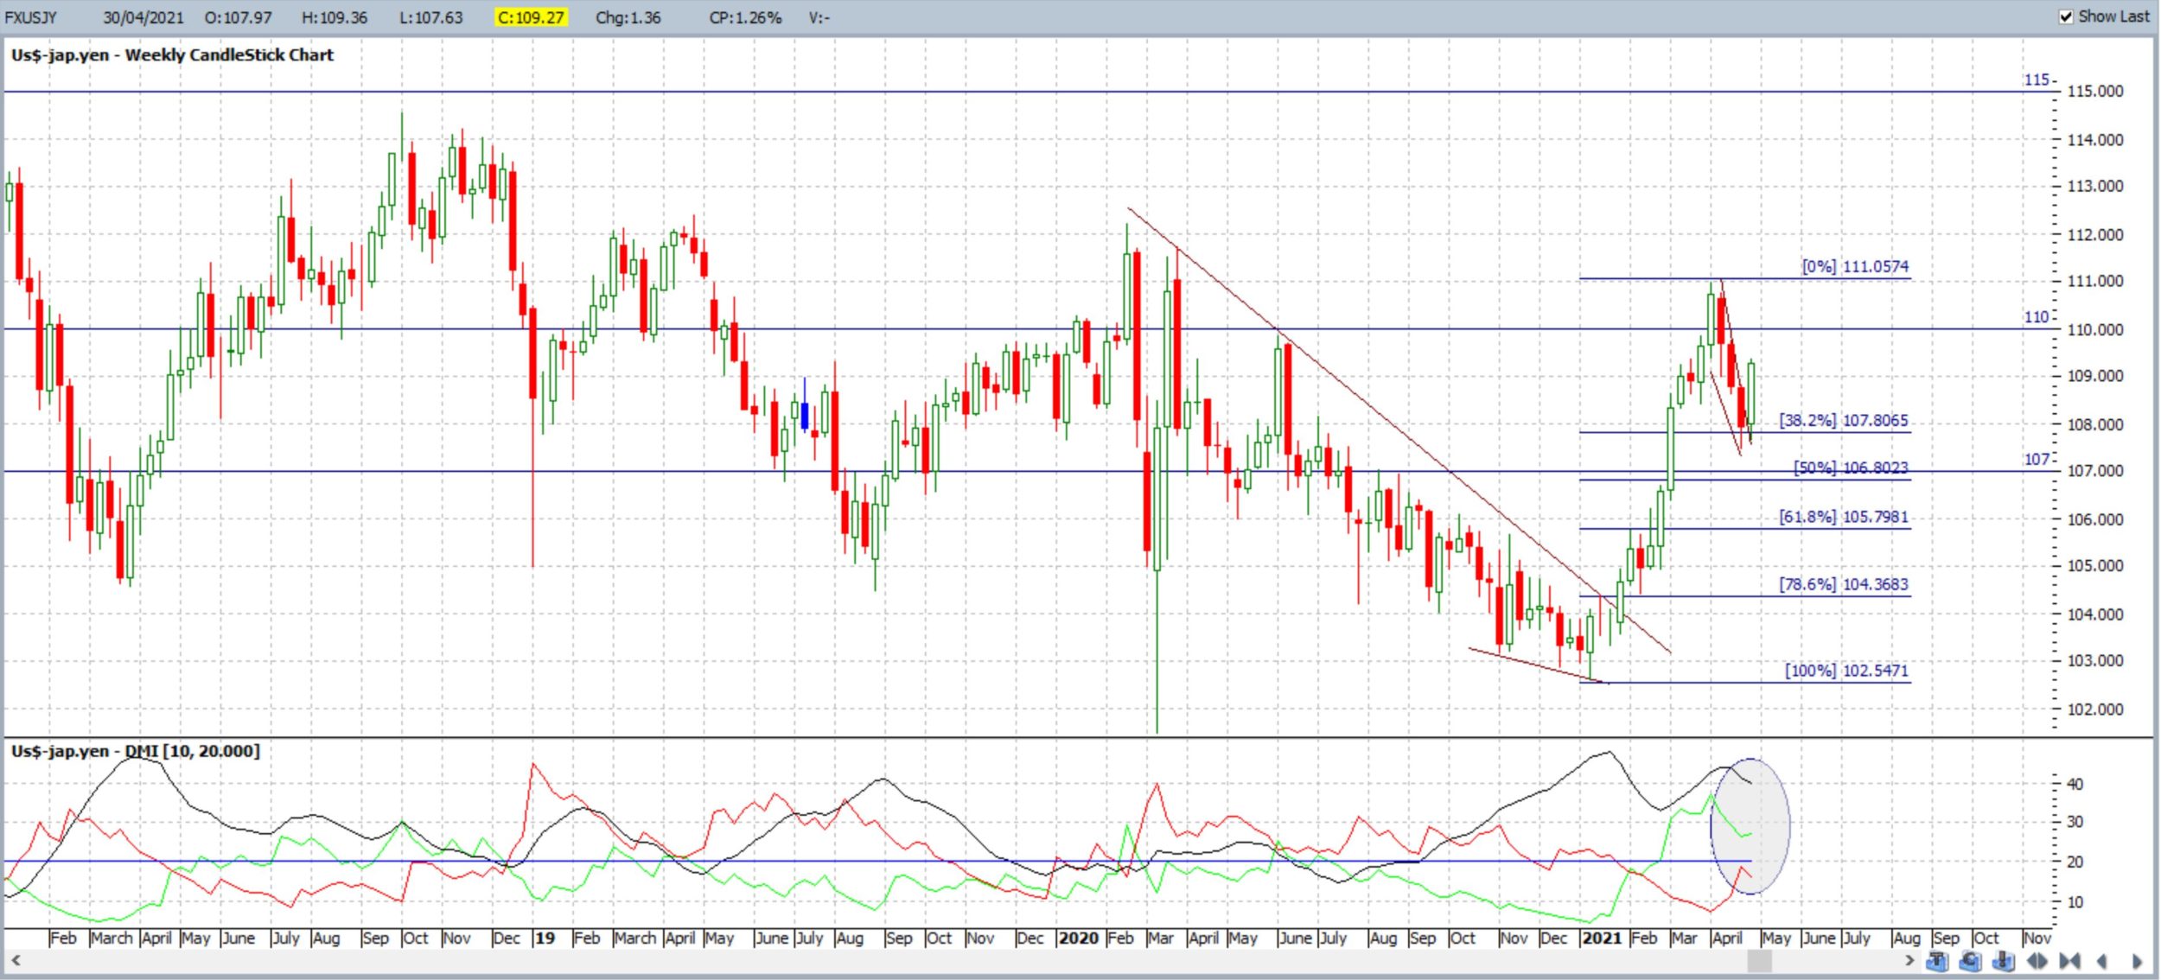2161x980 pixels.
Task: Shift chart right with the right triangle icon
Action: 2137,961
